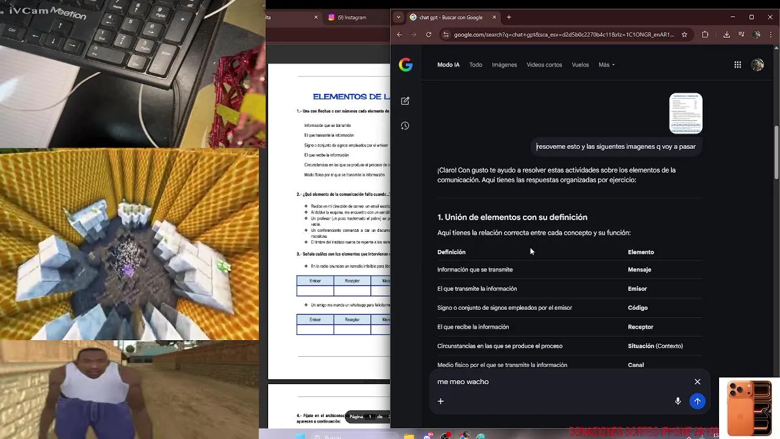Open Chrome downloads icon
Viewport: 780px width, 439px height.
point(726,35)
